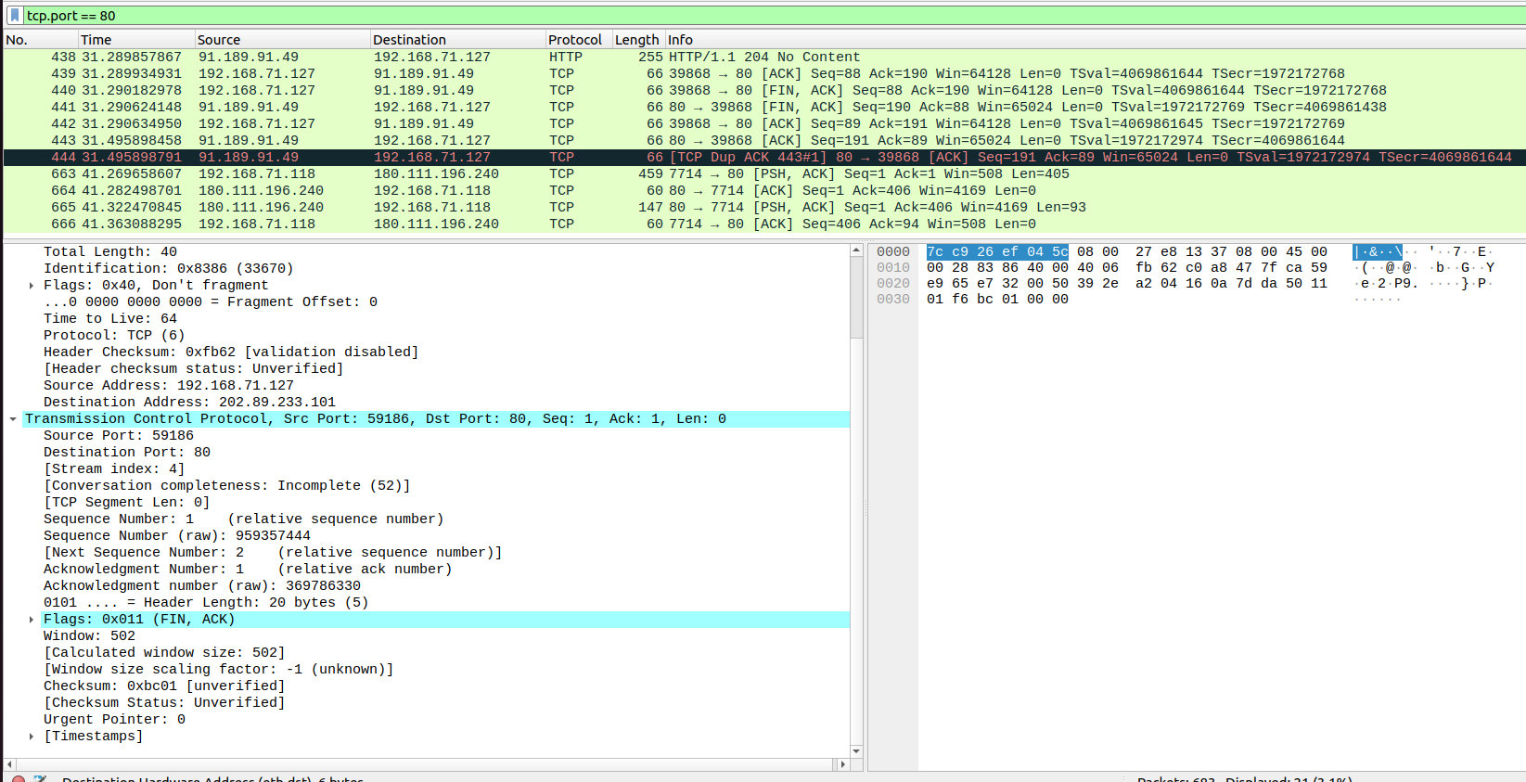The image size is (1526, 782).
Task: Select packet 441 in the packet list
Action: (764, 107)
